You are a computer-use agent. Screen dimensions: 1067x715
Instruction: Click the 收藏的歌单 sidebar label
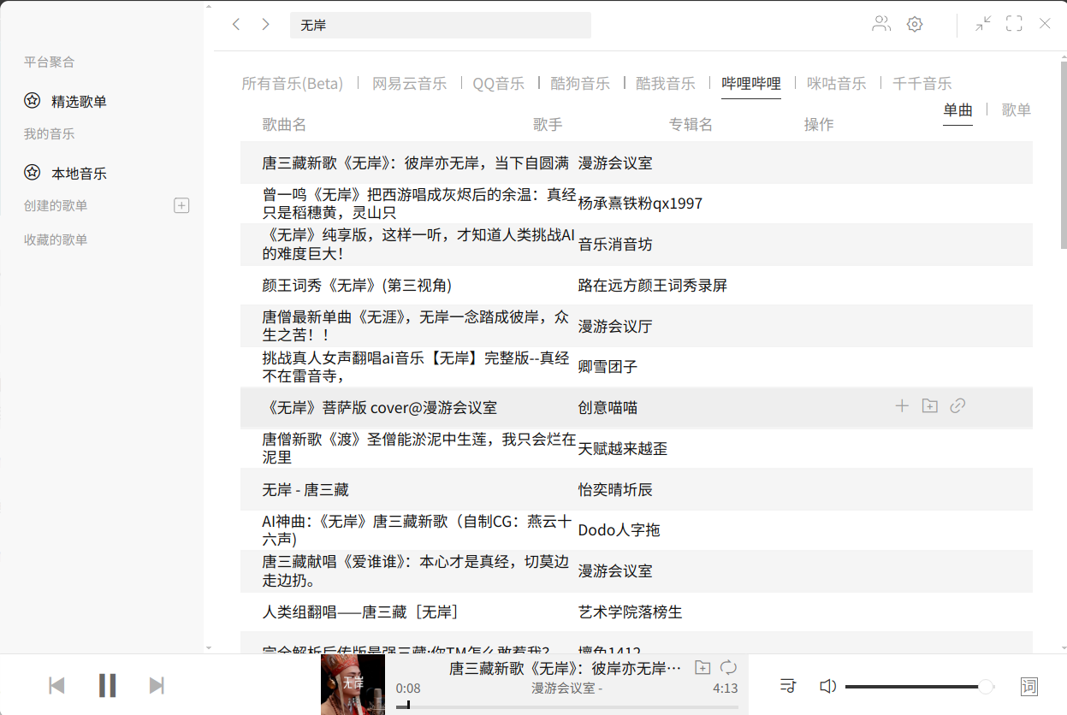point(56,239)
